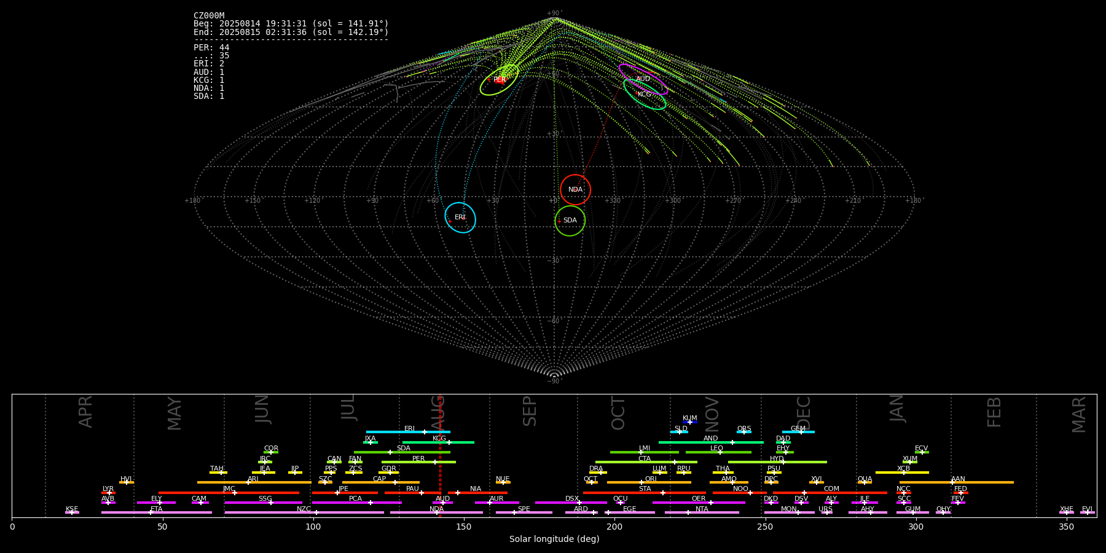Click the COM label in timeline

(x=831, y=489)
